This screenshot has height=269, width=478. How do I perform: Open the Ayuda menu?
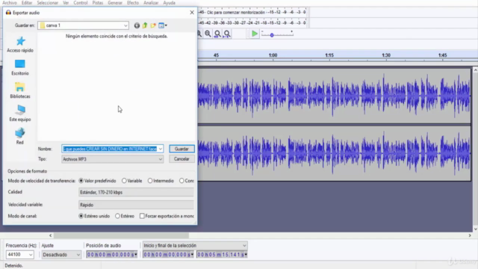pyautogui.click(x=170, y=3)
